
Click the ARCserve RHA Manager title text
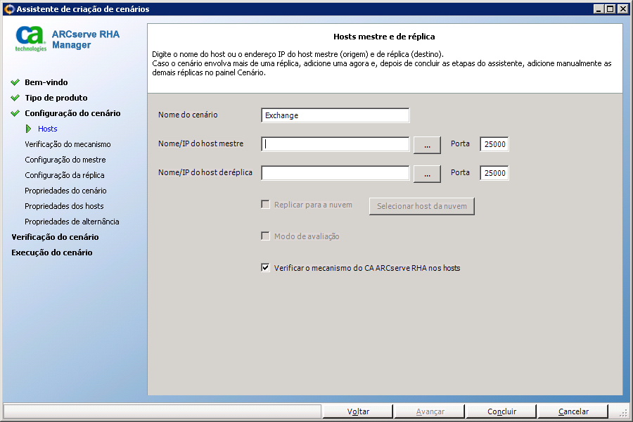click(x=86, y=39)
